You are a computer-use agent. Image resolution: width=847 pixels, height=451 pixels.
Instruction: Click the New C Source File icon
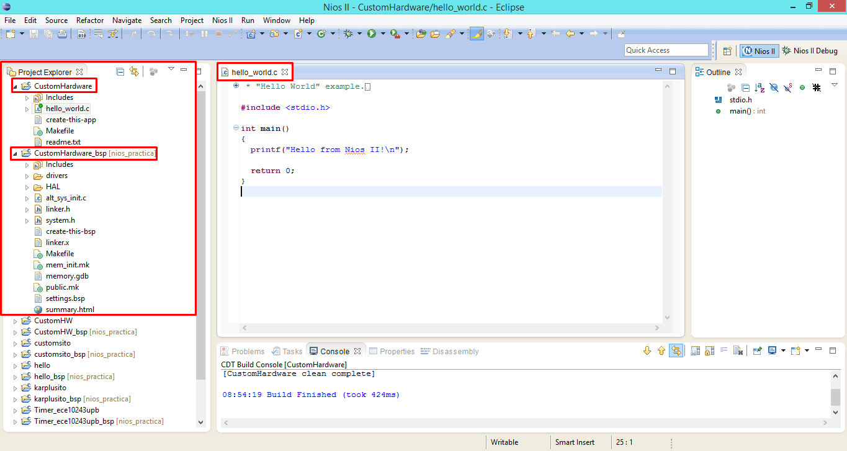pos(298,33)
